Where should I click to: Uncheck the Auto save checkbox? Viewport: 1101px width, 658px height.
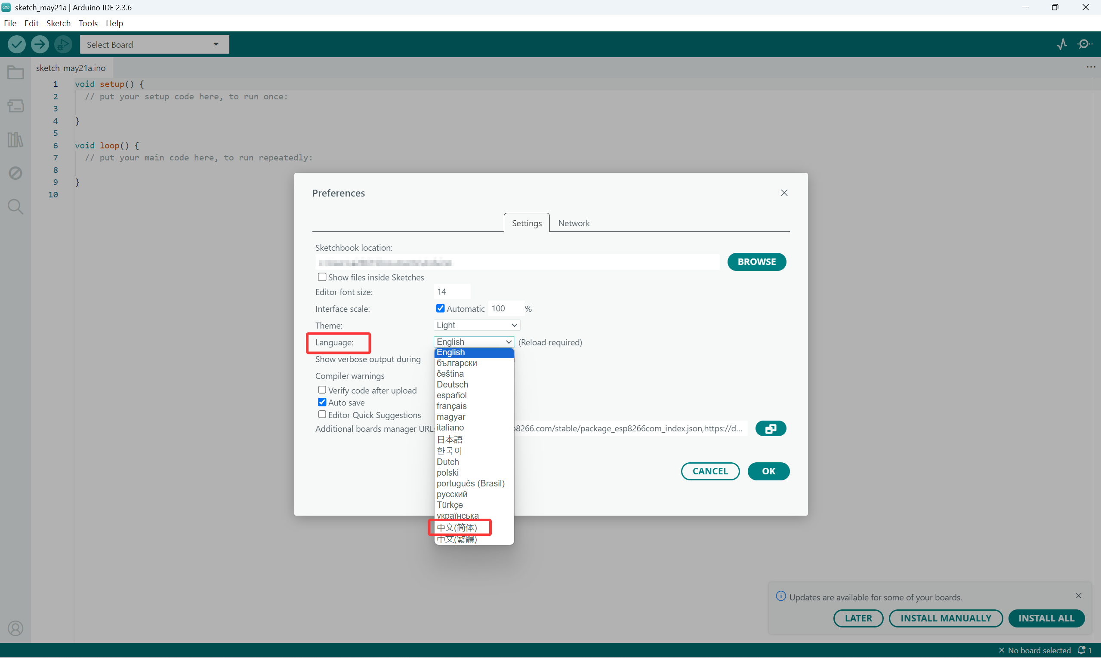click(x=322, y=402)
